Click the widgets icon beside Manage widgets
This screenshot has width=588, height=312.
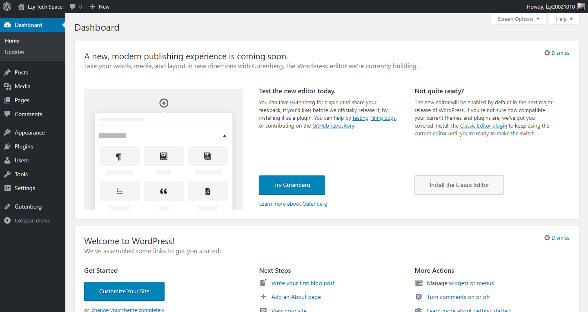click(x=419, y=283)
